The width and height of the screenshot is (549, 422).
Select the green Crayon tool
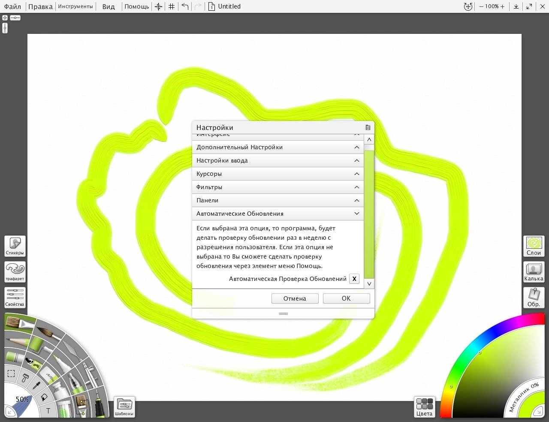(x=15, y=357)
